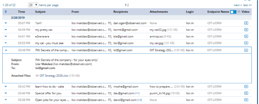Click envelope icon beside bla@gmail.com

click(110, 36)
